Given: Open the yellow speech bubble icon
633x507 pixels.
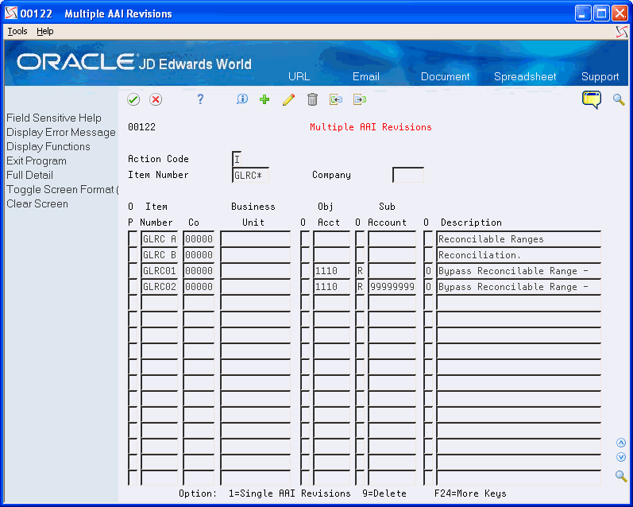Looking at the screenshot, I should [x=592, y=99].
